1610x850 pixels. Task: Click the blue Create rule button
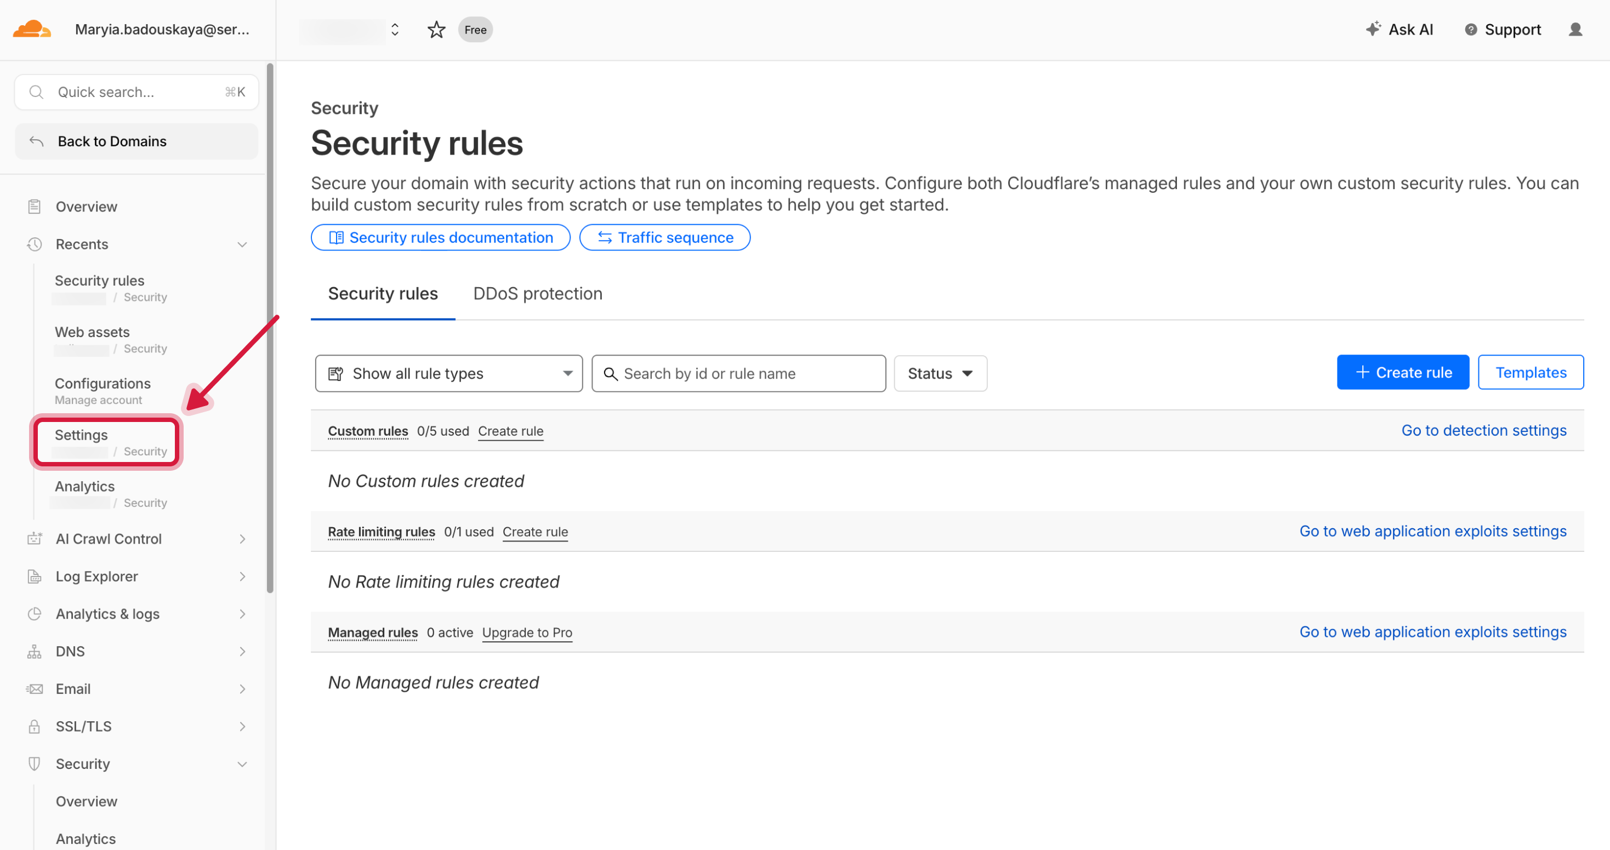click(1402, 373)
